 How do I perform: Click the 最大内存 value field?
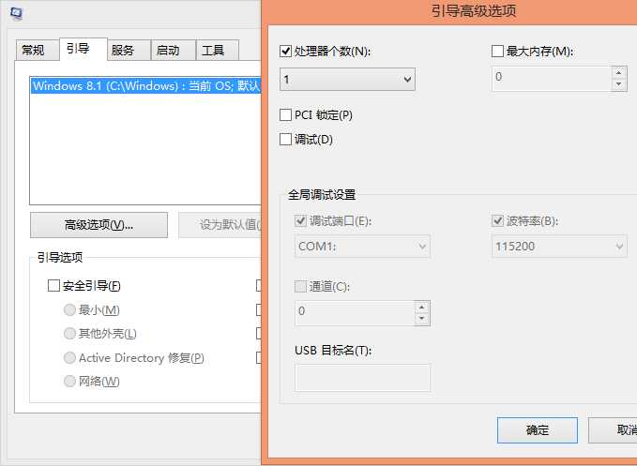pyautogui.click(x=552, y=79)
